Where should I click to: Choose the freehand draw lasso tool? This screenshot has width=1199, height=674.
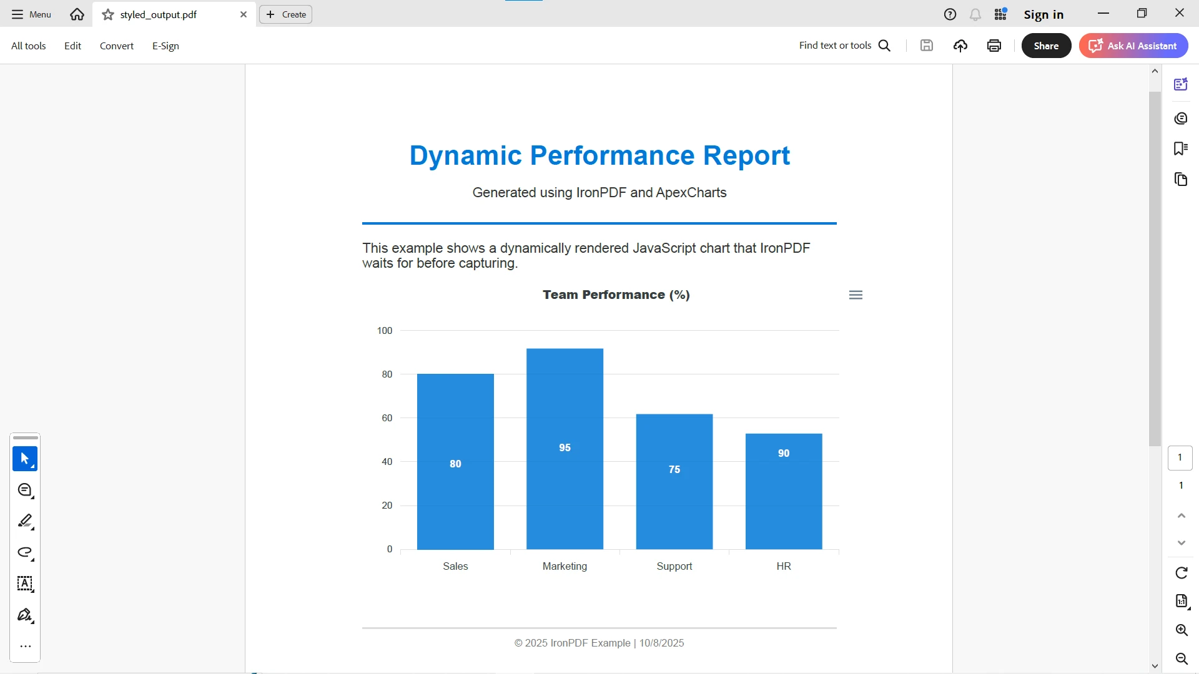24,552
